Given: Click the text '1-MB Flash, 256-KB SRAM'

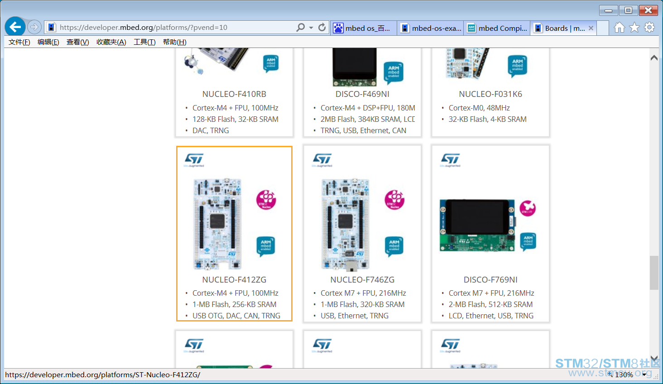Looking at the screenshot, I should tap(235, 304).
